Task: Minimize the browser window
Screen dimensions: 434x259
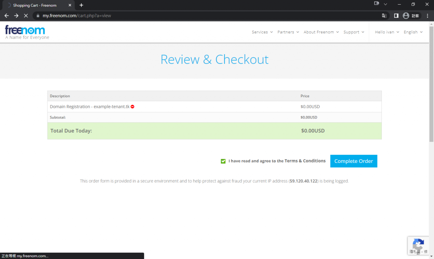Action: click(x=399, y=4)
